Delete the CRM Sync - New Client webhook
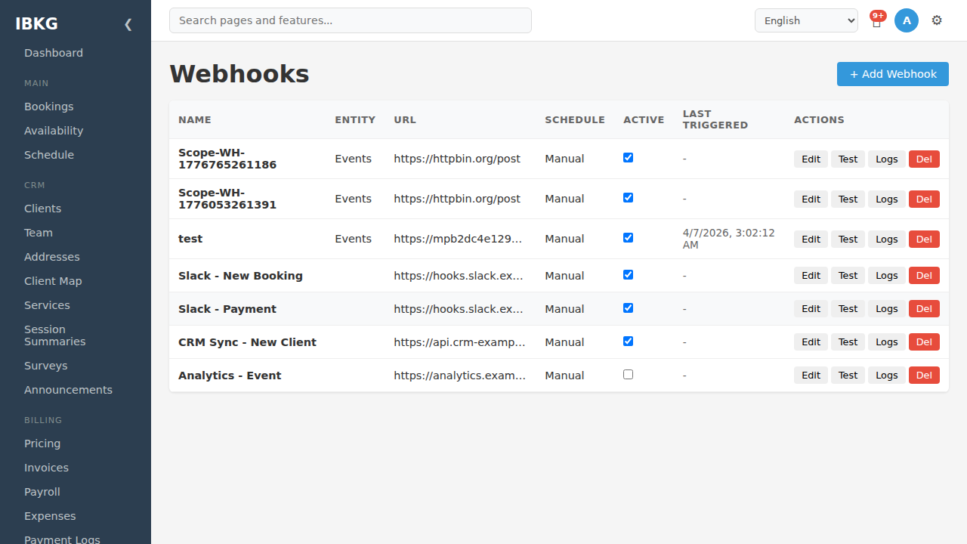The height and width of the screenshot is (544, 967). click(924, 342)
